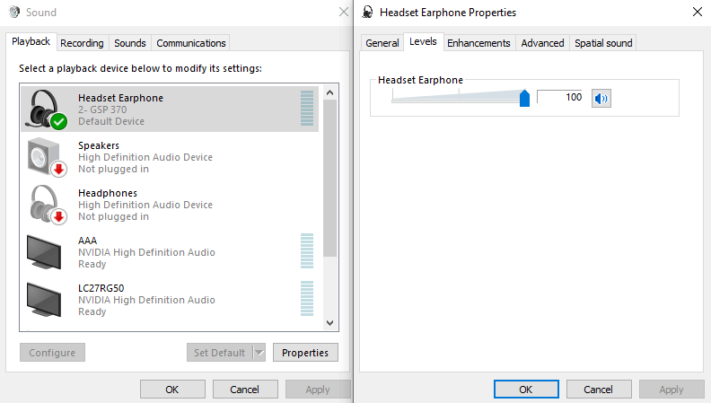Click the Headset Earphone device icon
This screenshot has height=403, width=711.
click(x=47, y=109)
